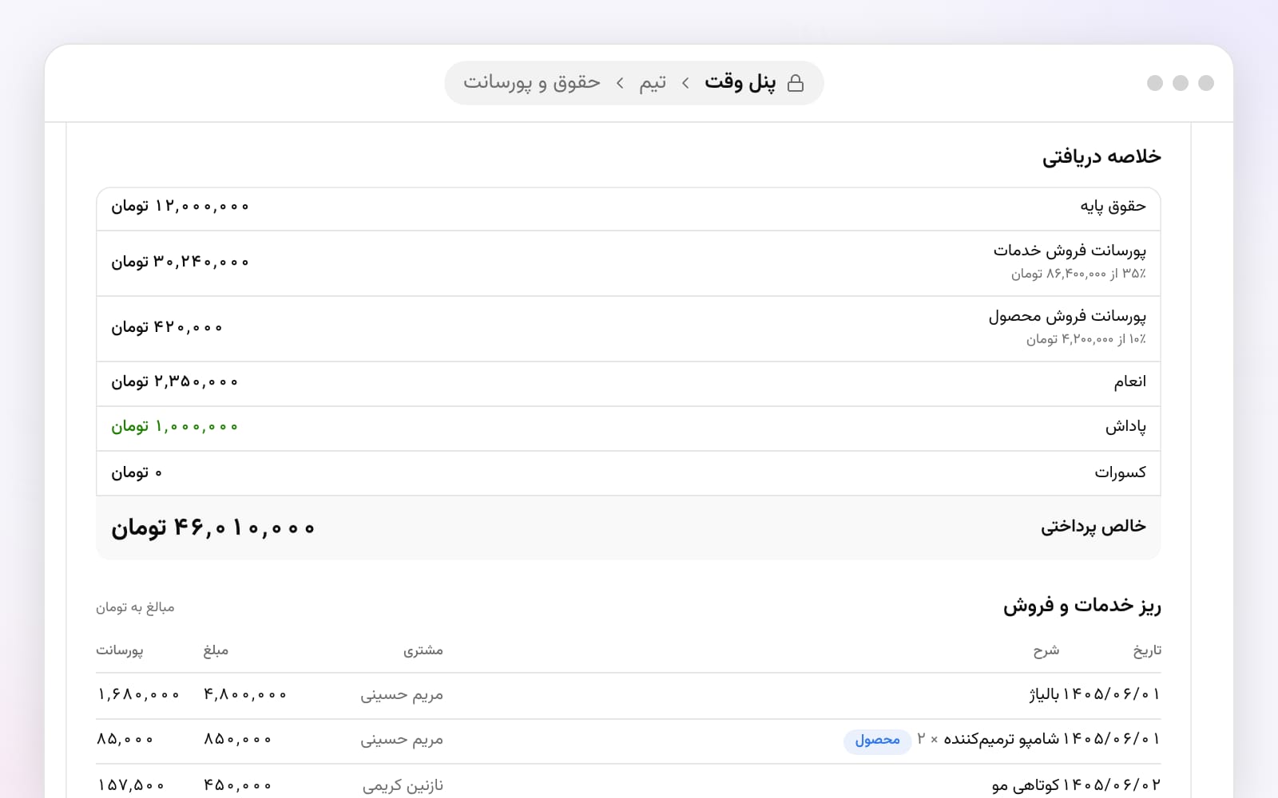Open the پنل وقت breadcrumb
The height and width of the screenshot is (798, 1278).
point(740,82)
